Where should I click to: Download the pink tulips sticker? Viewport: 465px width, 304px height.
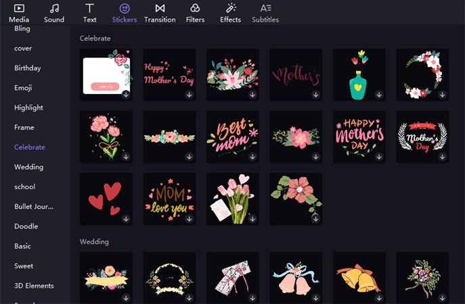[252, 219]
